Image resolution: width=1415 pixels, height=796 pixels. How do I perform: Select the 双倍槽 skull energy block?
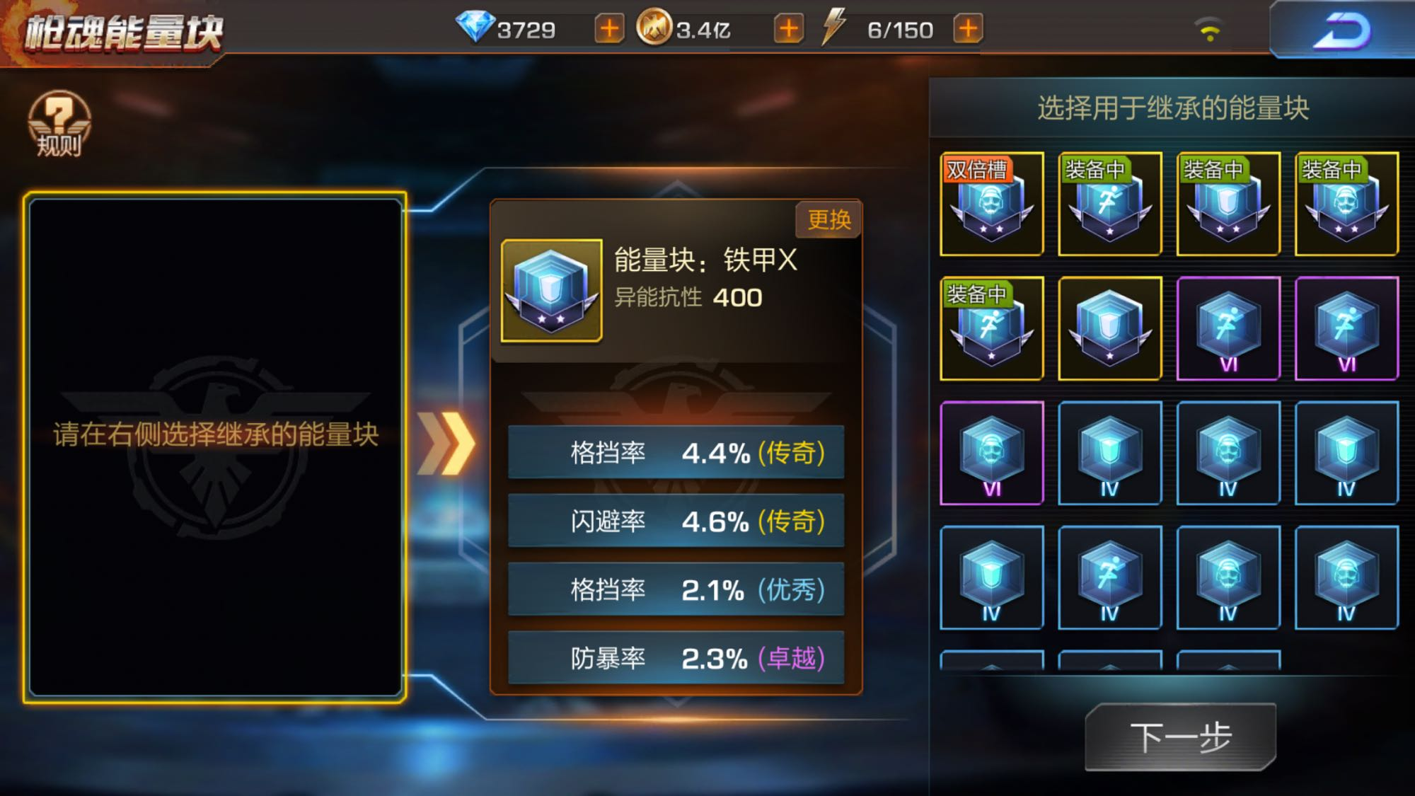992,204
